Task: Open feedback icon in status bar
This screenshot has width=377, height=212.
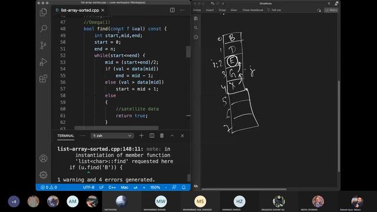Action: click(x=174, y=187)
